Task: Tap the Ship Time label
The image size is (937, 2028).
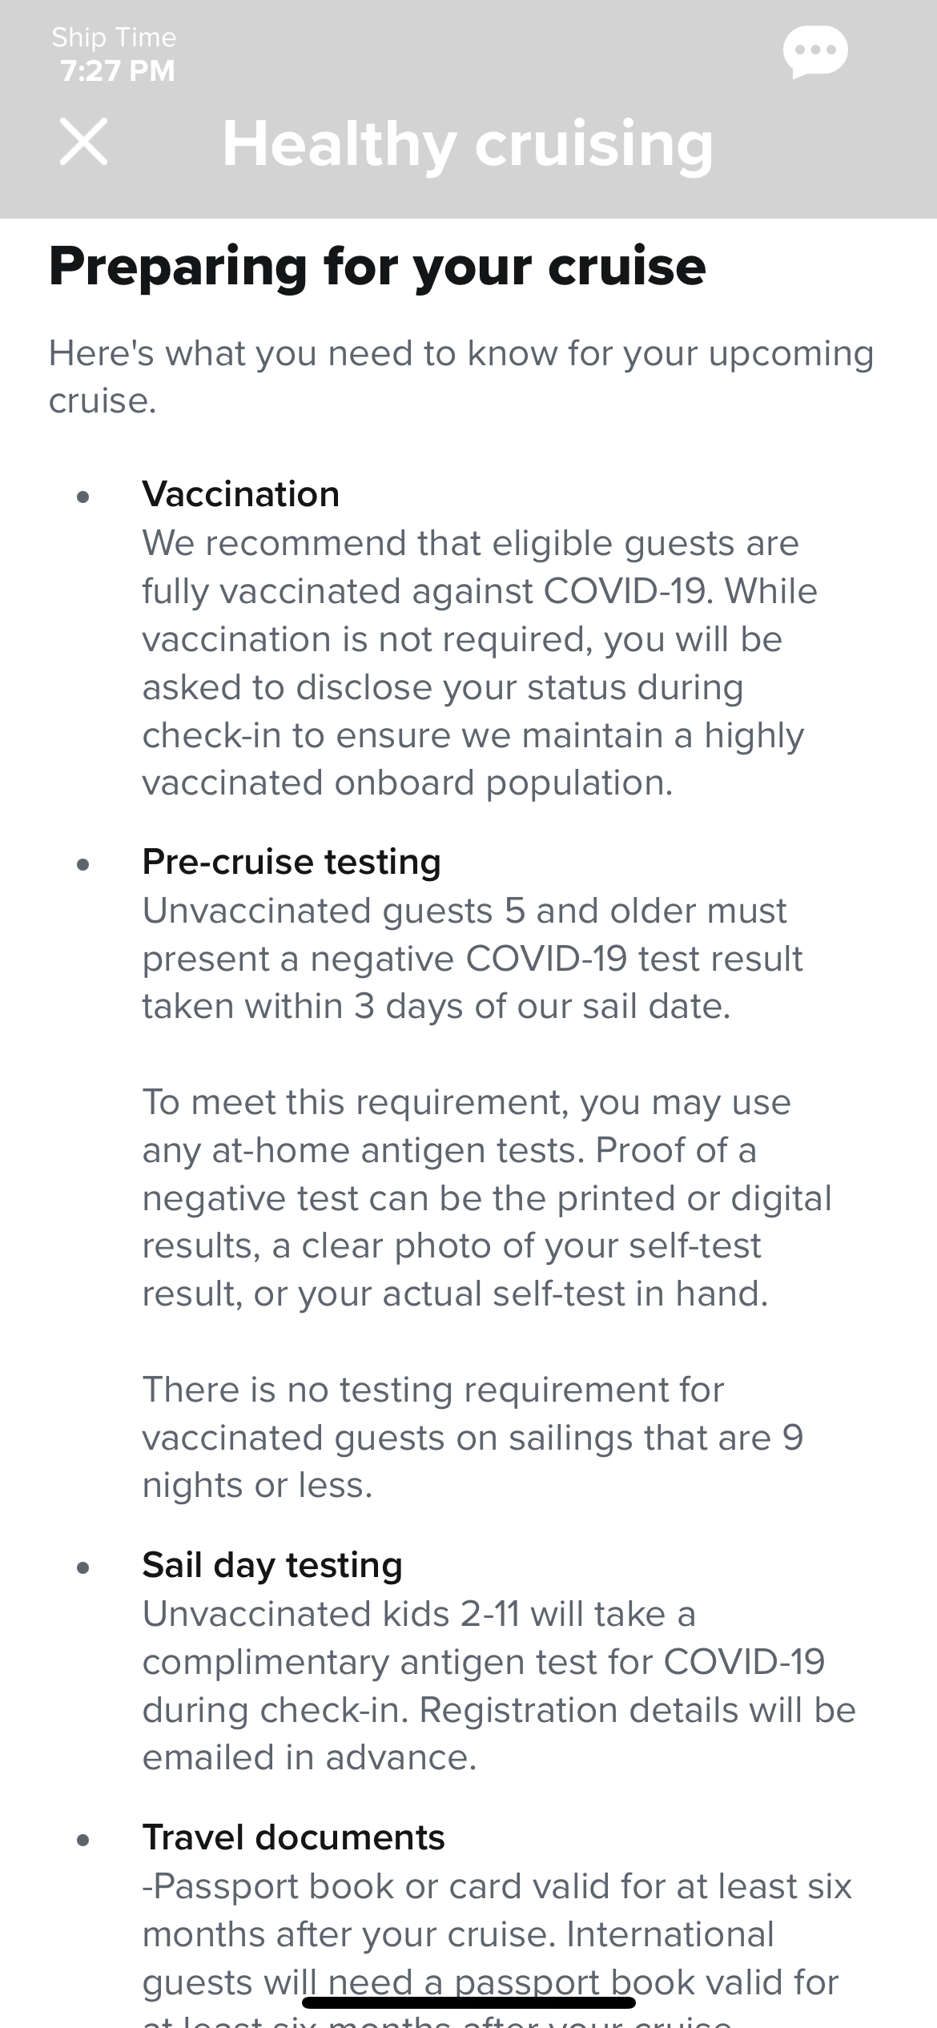Action: click(114, 37)
